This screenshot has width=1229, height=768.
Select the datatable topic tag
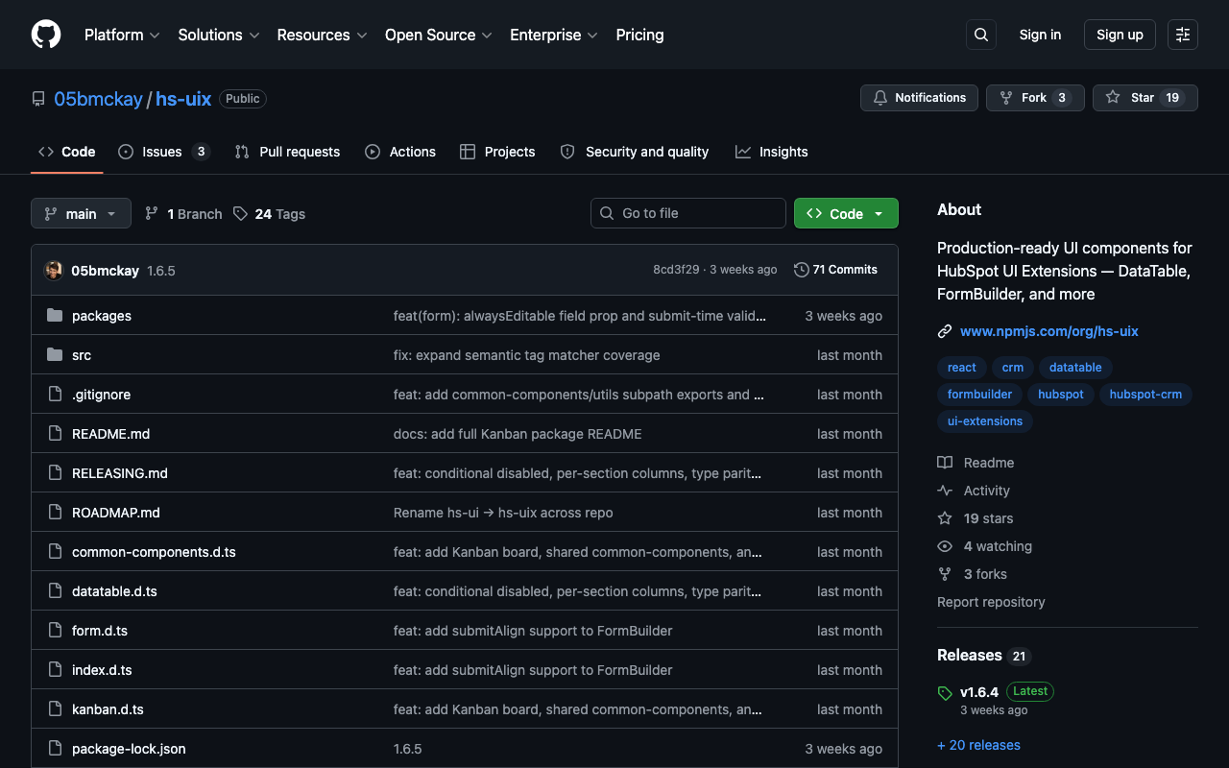pyautogui.click(x=1075, y=368)
